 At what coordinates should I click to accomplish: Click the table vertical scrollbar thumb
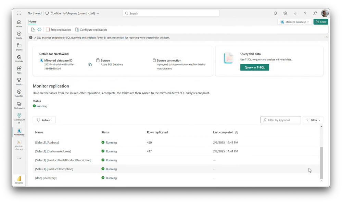coord(321,163)
